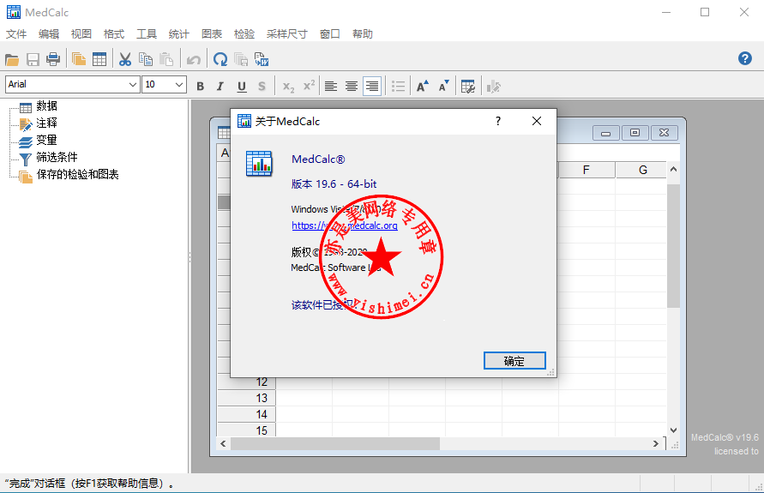764x493 pixels.
Task: Click the Paste clipboard icon
Action: point(166,59)
